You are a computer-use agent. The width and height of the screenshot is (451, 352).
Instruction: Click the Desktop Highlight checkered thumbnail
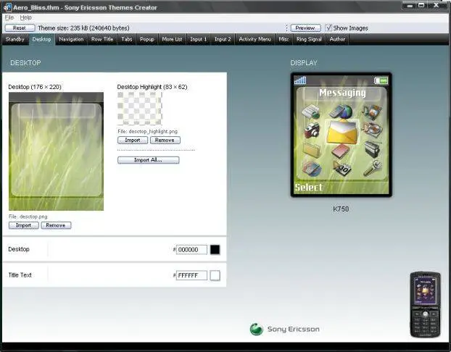[x=140, y=109]
